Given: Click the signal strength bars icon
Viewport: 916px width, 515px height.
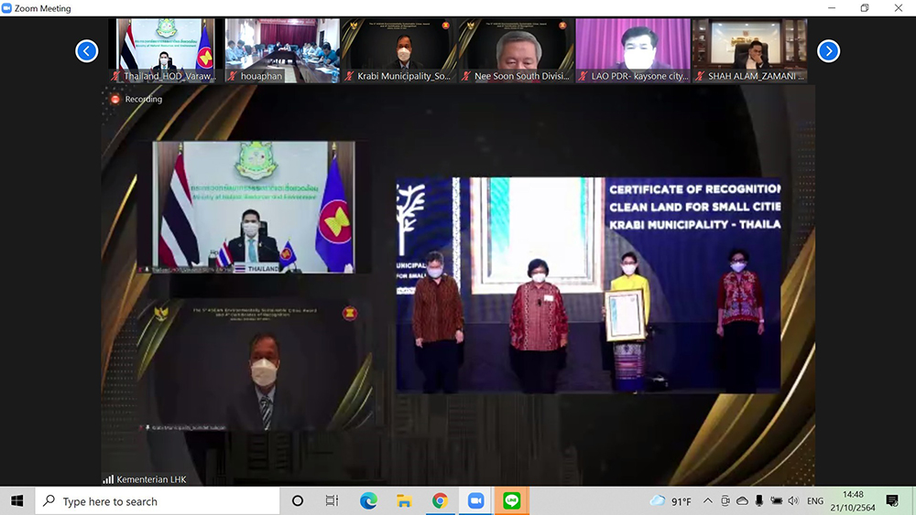Looking at the screenshot, I should click(108, 479).
